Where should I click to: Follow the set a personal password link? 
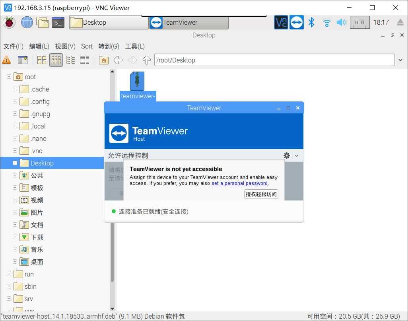click(x=239, y=183)
